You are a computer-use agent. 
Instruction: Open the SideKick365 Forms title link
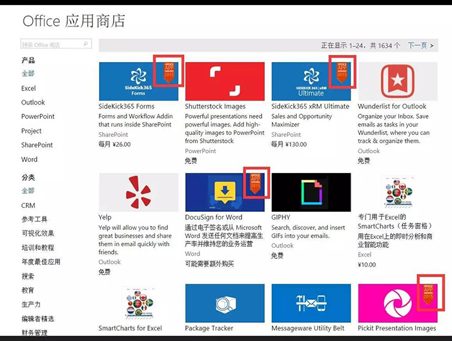(127, 107)
